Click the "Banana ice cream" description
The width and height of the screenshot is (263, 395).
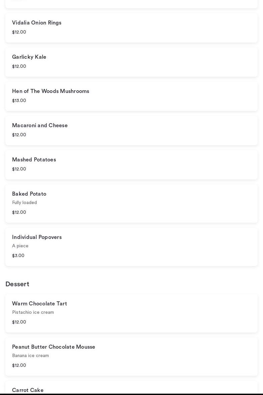30,356
